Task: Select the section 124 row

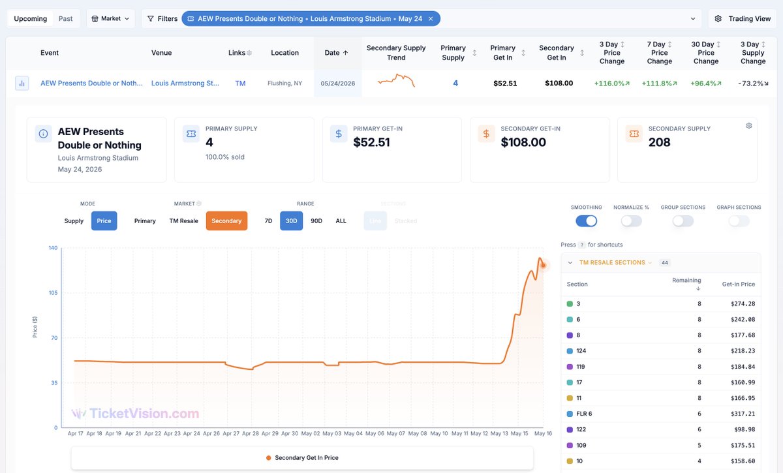Action: pos(661,351)
